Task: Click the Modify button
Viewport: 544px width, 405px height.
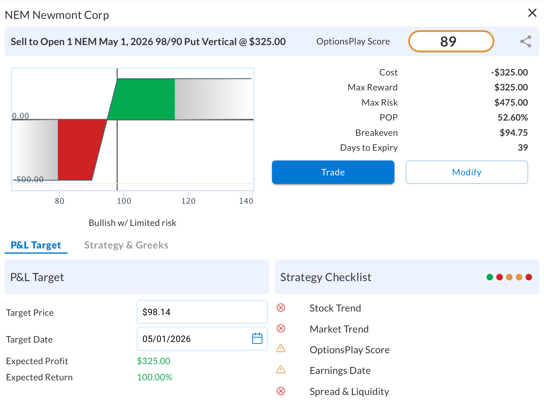Action: [466, 172]
